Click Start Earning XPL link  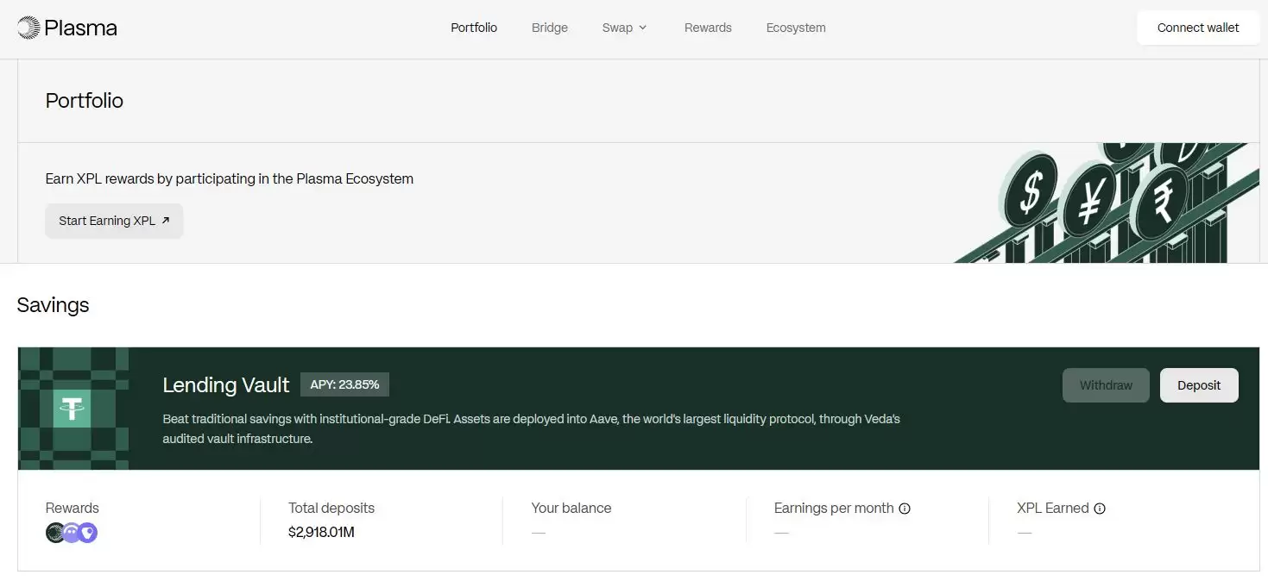[x=114, y=221]
